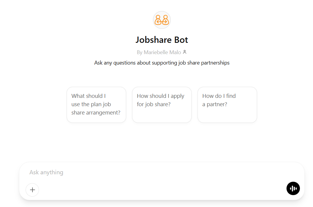Viewport: 313px width, 207px height.
Task: Select the "How do I find a partner?" suggestion
Action: click(227, 104)
